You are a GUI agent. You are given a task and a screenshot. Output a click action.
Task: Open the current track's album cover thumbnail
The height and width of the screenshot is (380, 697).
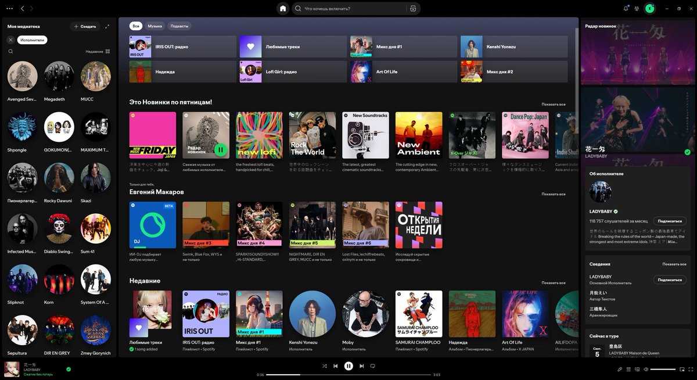tap(12, 369)
